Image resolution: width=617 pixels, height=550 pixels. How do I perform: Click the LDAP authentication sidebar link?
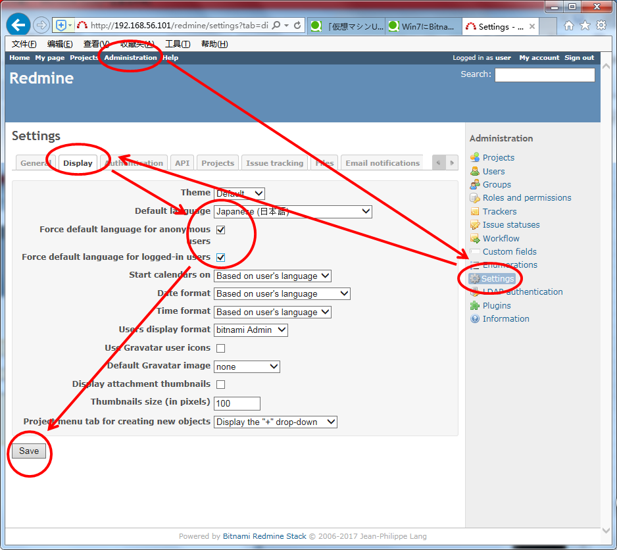(x=522, y=291)
